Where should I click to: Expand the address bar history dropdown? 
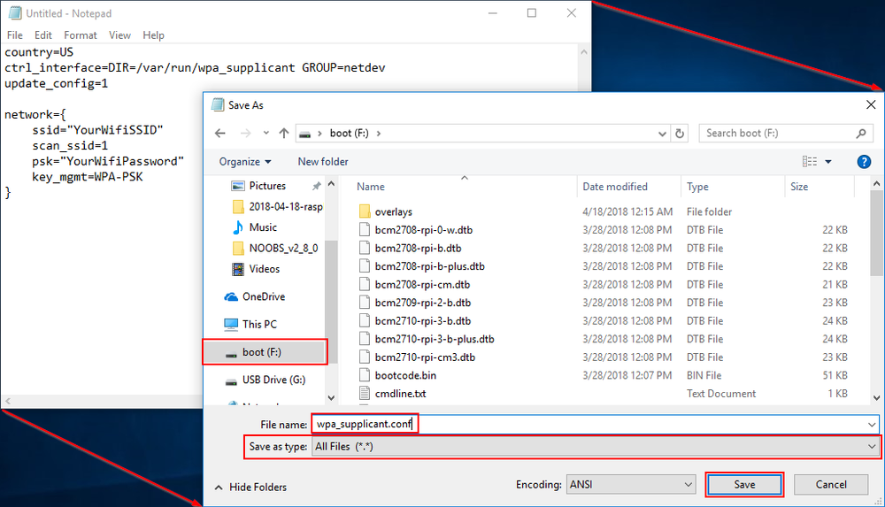tap(662, 134)
